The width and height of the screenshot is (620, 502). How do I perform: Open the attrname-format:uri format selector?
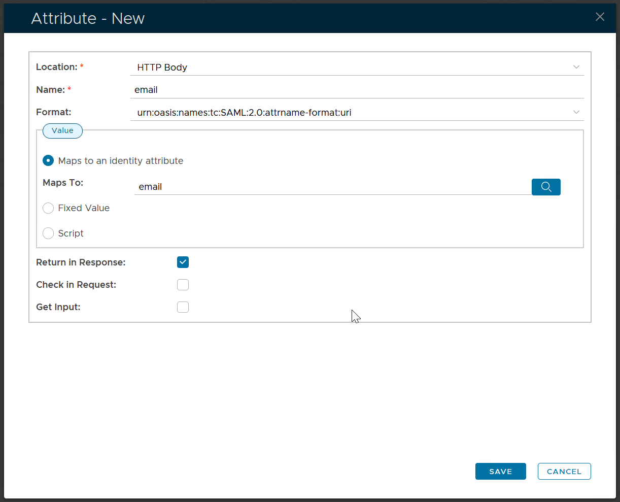350,113
